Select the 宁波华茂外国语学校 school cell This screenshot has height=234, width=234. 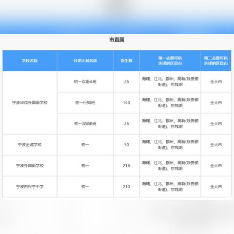click(x=30, y=103)
